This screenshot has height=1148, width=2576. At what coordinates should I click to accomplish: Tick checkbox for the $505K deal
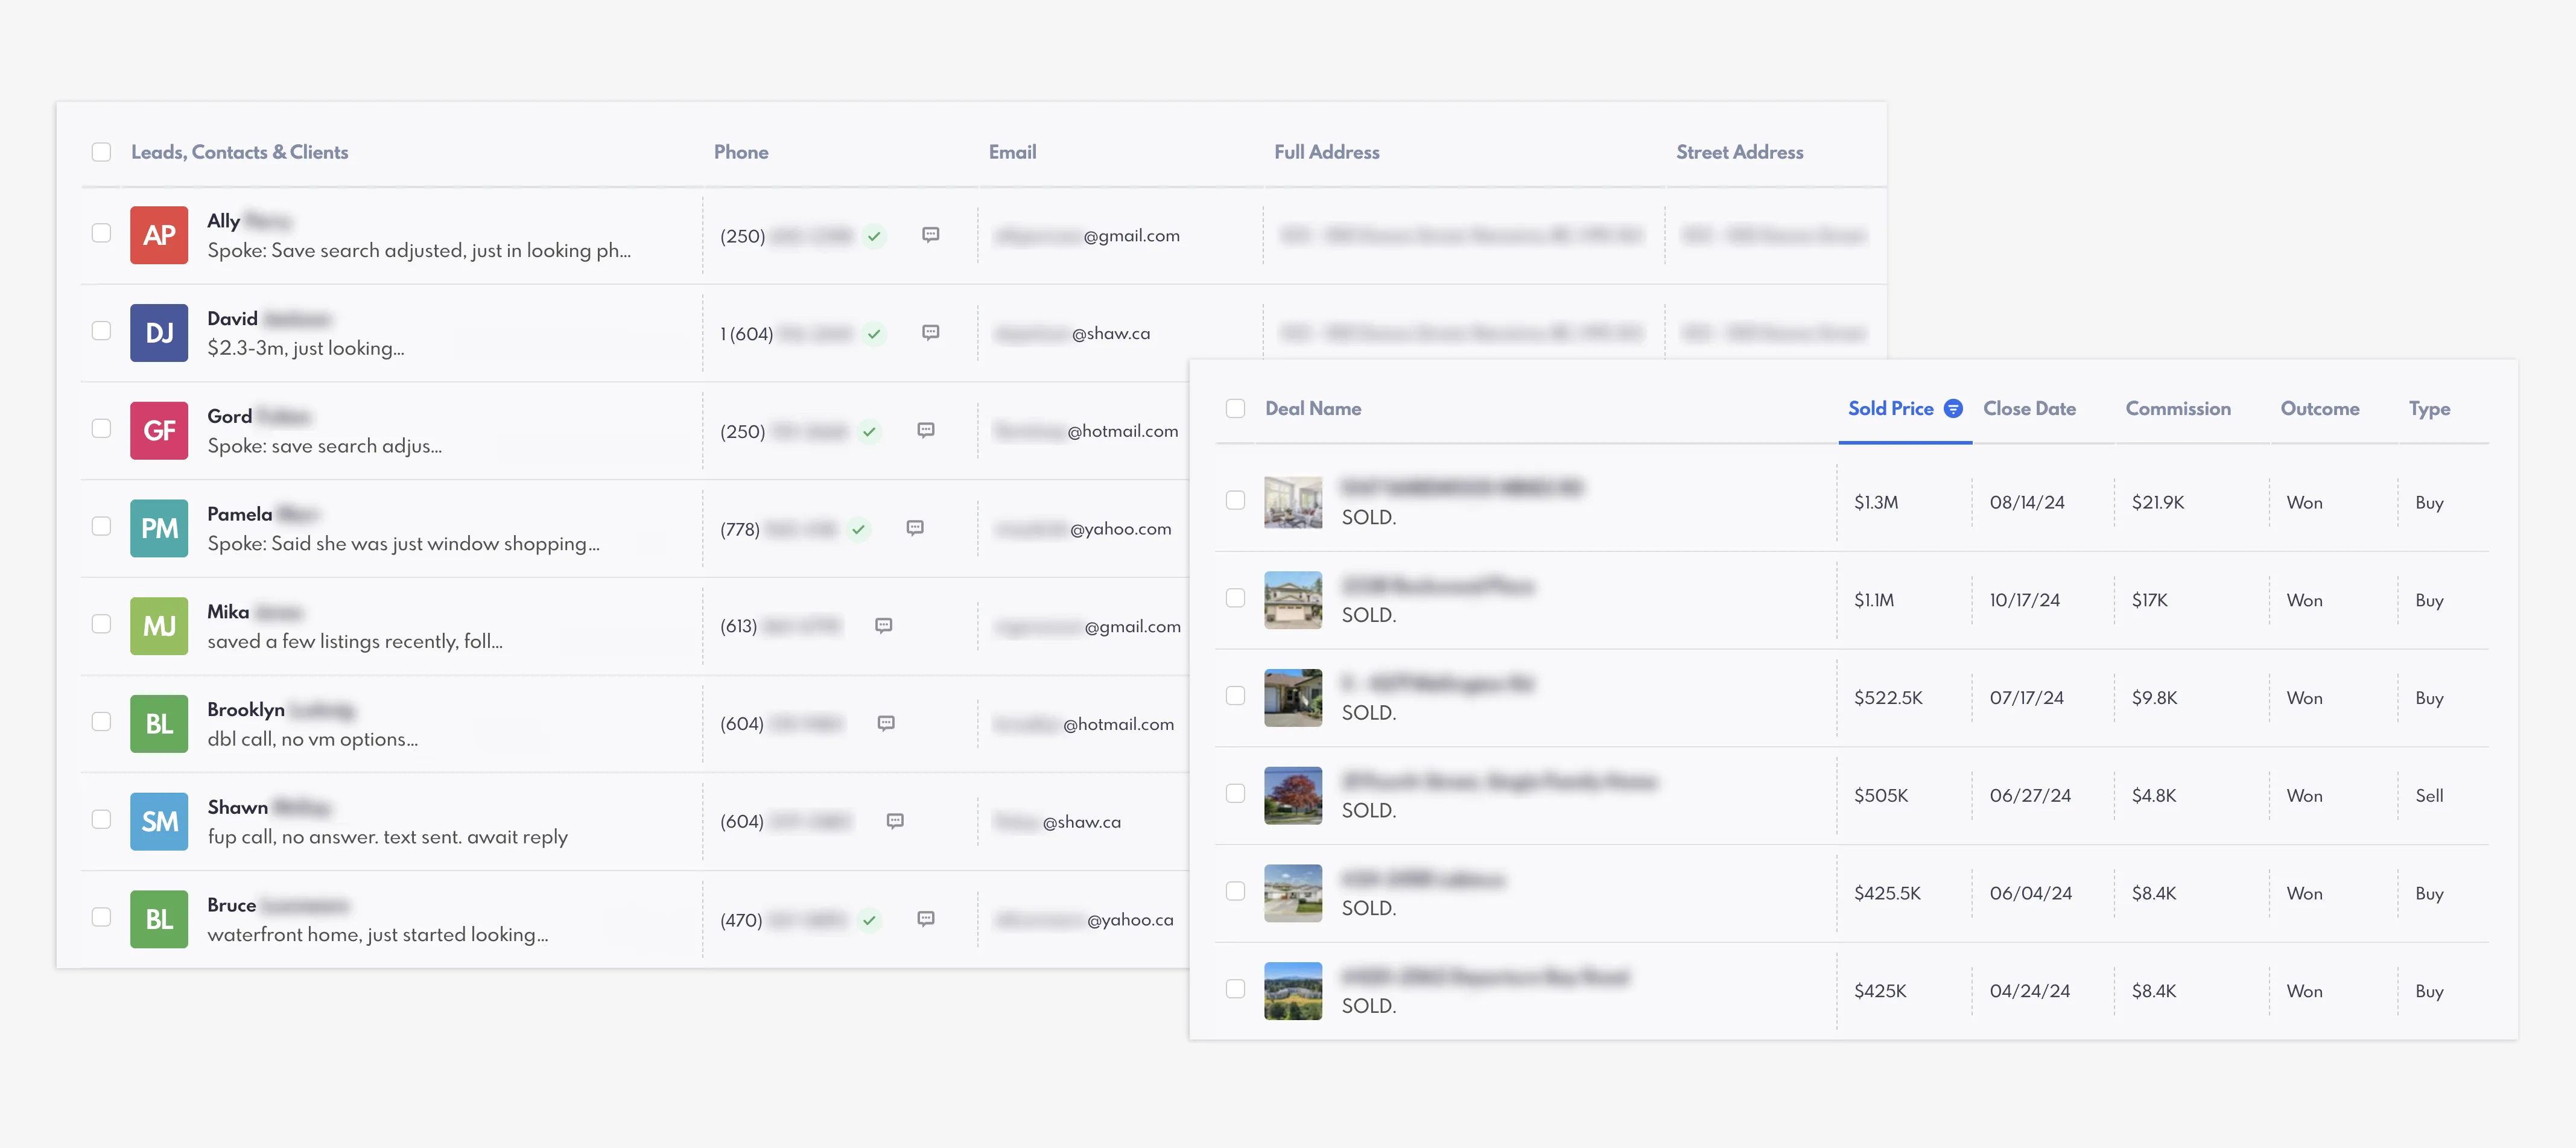click(1235, 793)
